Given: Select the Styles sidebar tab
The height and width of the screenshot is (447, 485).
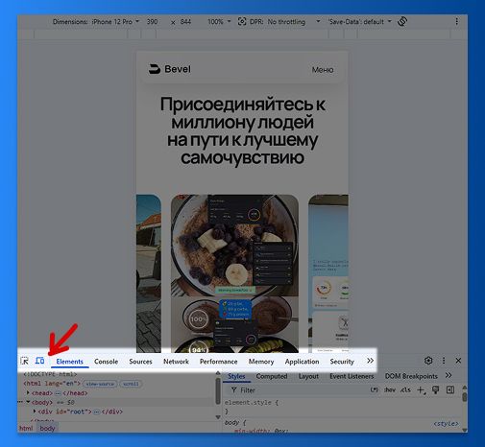Looking at the screenshot, I should coord(236,376).
